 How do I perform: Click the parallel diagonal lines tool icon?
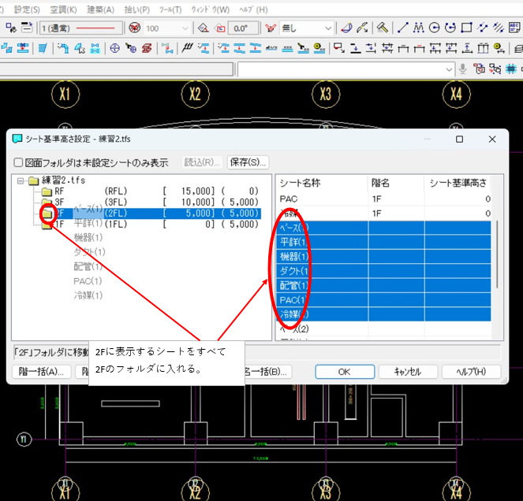[499, 28]
